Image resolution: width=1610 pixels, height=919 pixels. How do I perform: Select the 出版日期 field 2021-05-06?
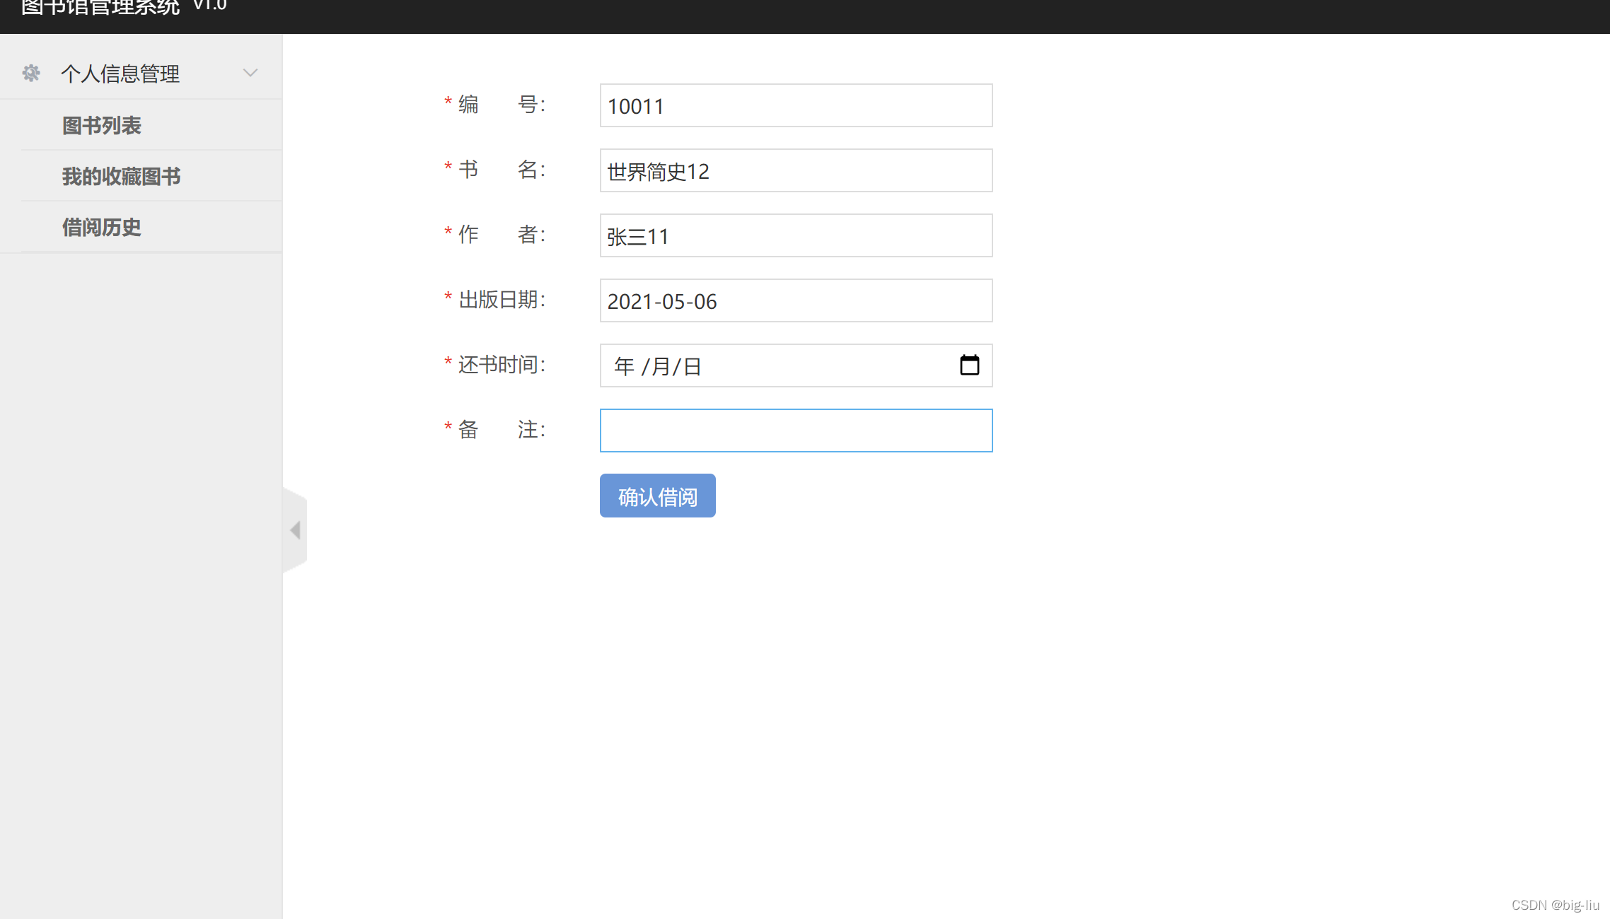[796, 300]
